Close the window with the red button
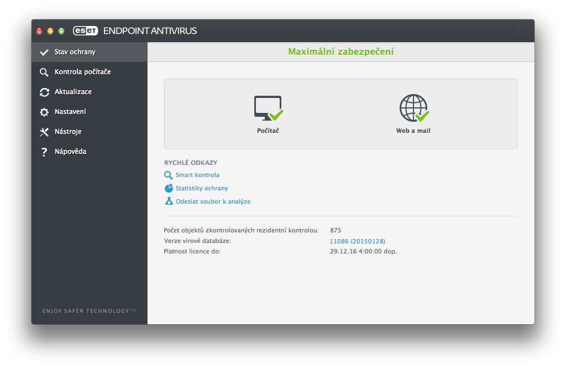The height and width of the screenshot is (368, 566). [x=39, y=31]
